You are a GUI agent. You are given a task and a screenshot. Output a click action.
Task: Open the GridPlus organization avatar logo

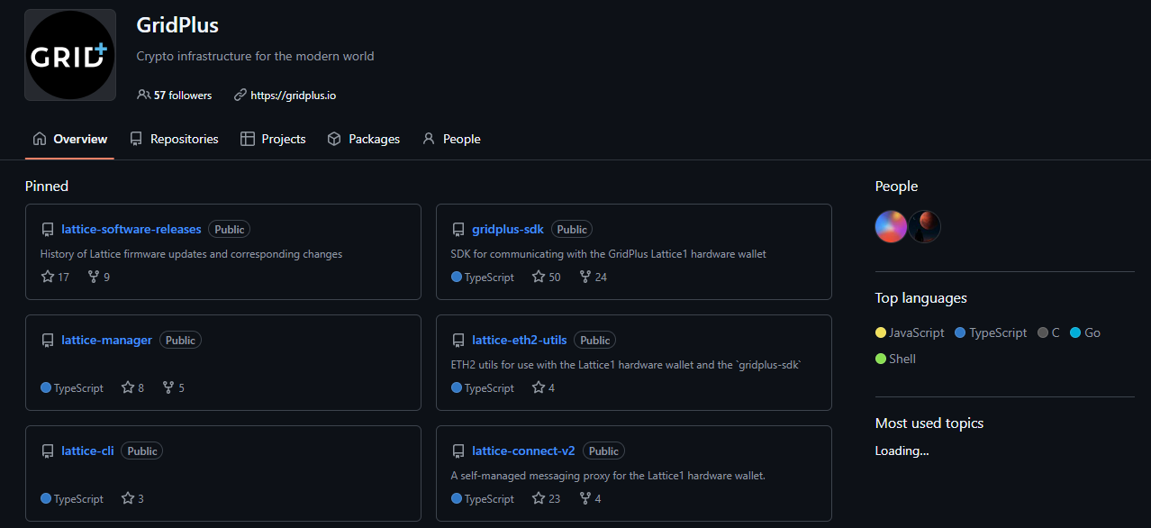point(70,55)
